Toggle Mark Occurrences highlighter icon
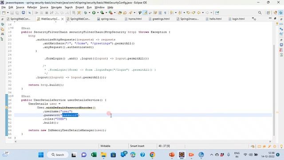This screenshot has height=160, width=284. pos(145,13)
